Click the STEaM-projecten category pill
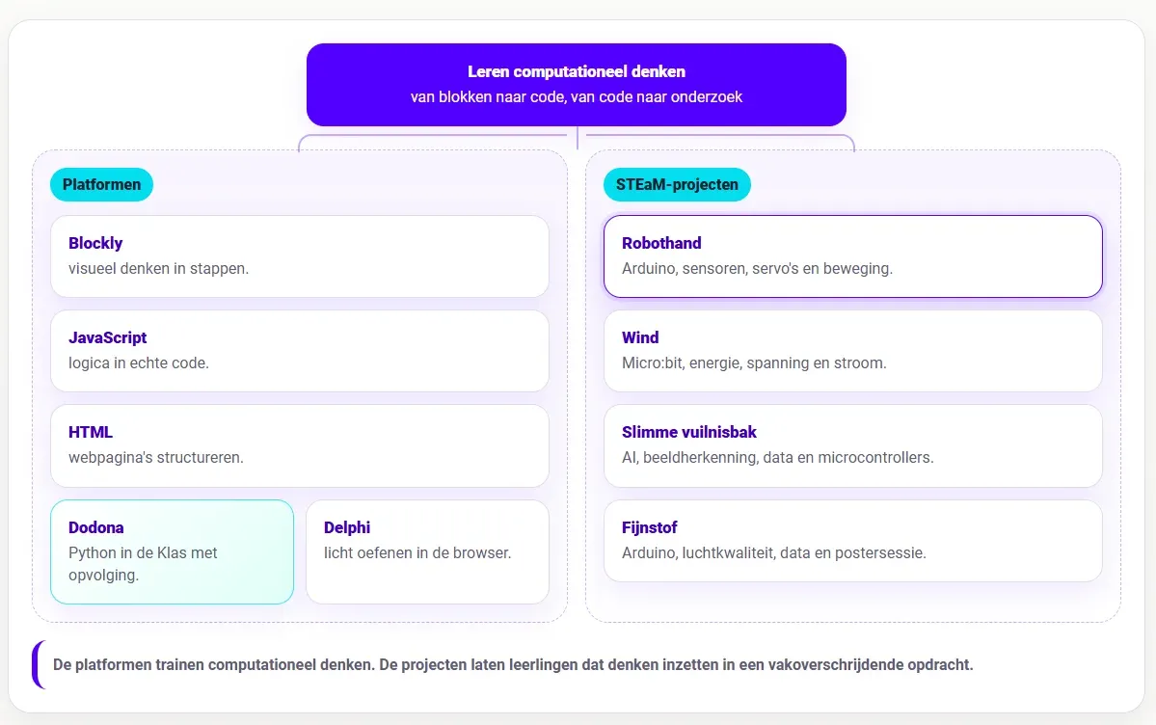This screenshot has height=725, width=1156. tap(677, 184)
